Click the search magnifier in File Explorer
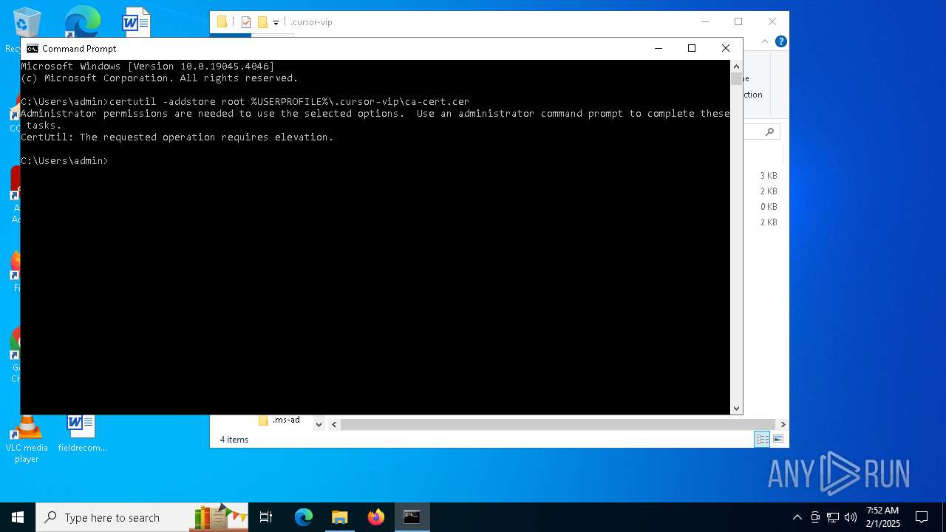 [x=769, y=132]
